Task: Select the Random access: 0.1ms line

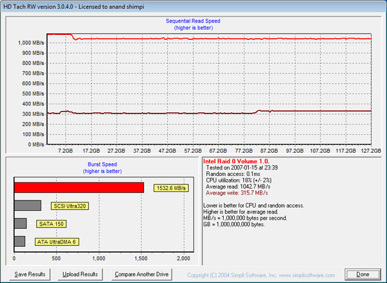Action: click(x=233, y=174)
